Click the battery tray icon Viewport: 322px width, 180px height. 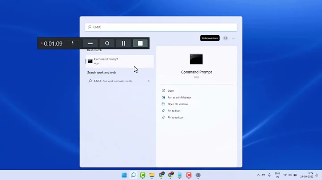click(x=295, y=175)
